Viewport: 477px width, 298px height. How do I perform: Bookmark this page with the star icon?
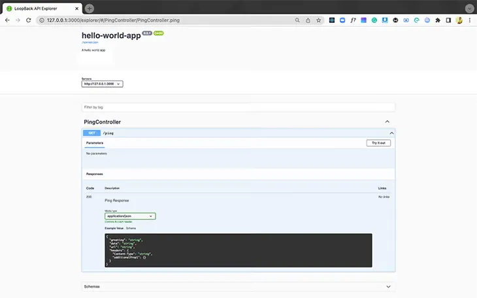point(318,20)
